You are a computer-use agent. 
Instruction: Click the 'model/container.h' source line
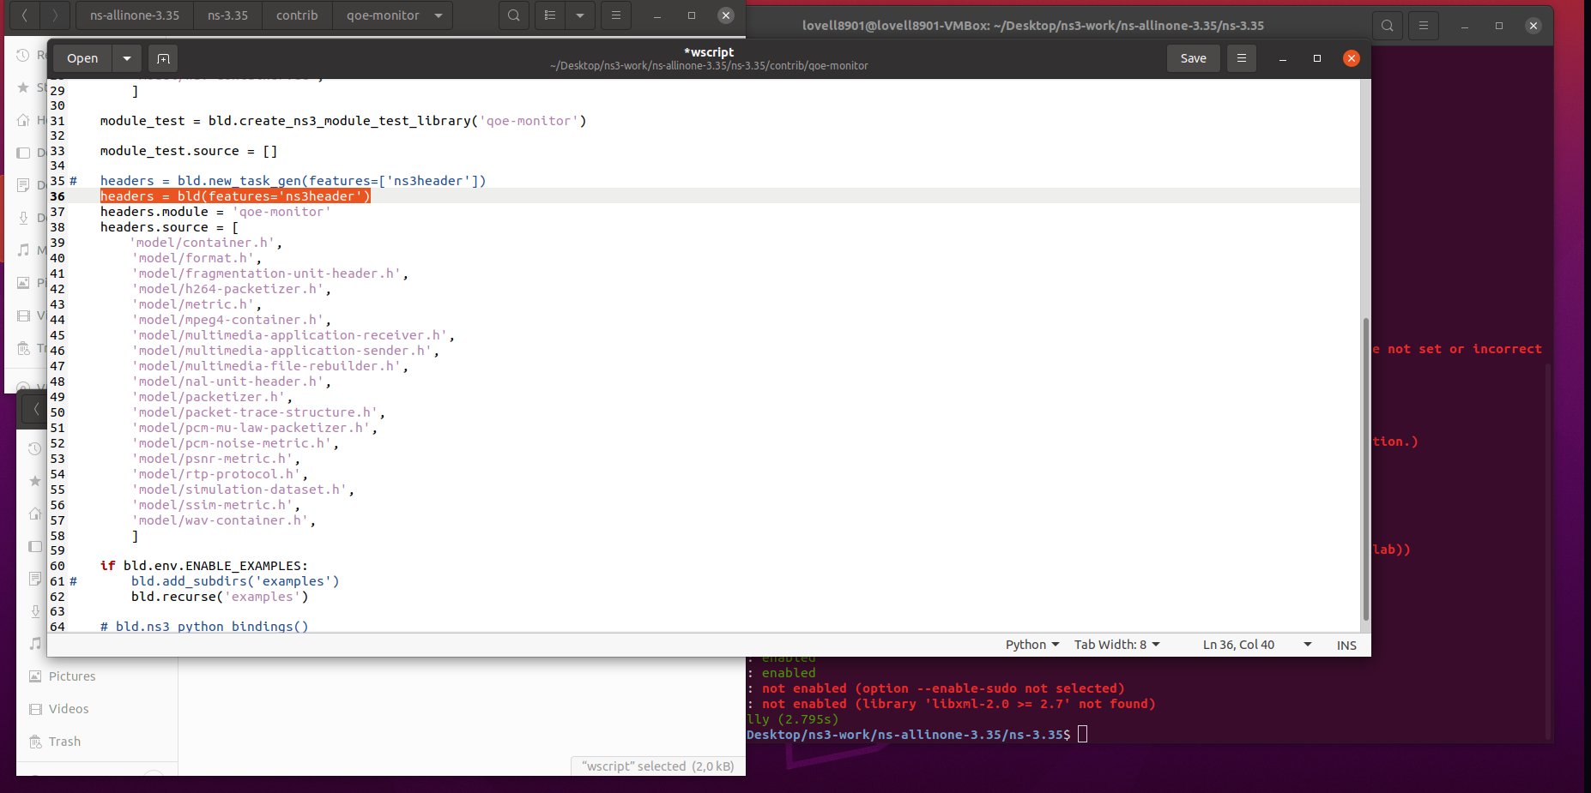206,243
